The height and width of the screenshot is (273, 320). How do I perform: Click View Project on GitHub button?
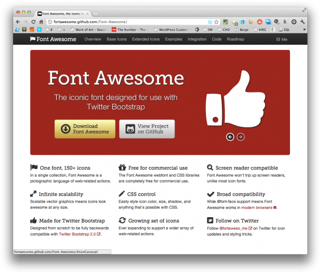coord(147,129)
